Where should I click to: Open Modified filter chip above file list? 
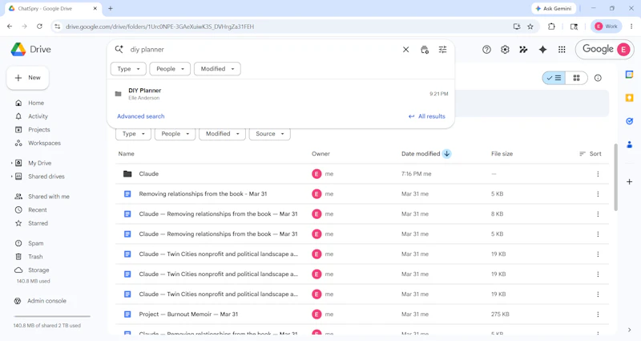[x=222, y=134]
